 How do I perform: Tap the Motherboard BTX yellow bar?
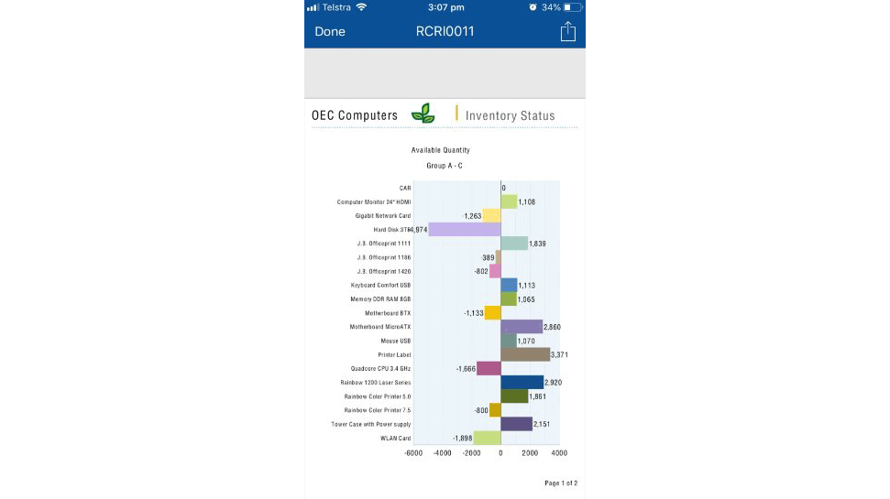coord(493,313)
